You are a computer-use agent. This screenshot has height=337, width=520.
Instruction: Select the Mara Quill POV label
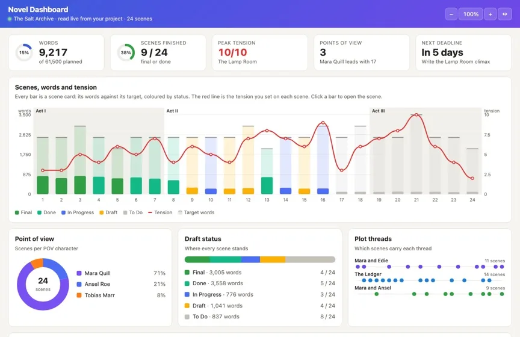pyautogui.click(x=97, y=273)
